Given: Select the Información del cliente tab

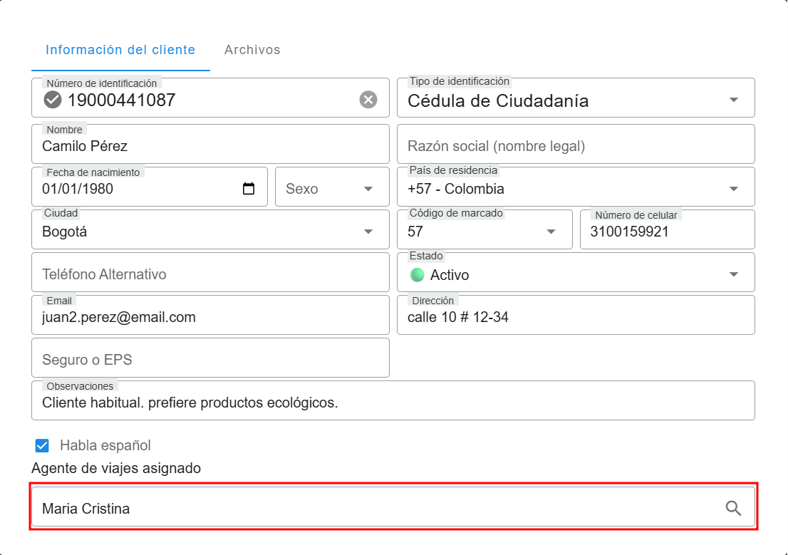Looking at the screenshot, I should coord(120,50).
